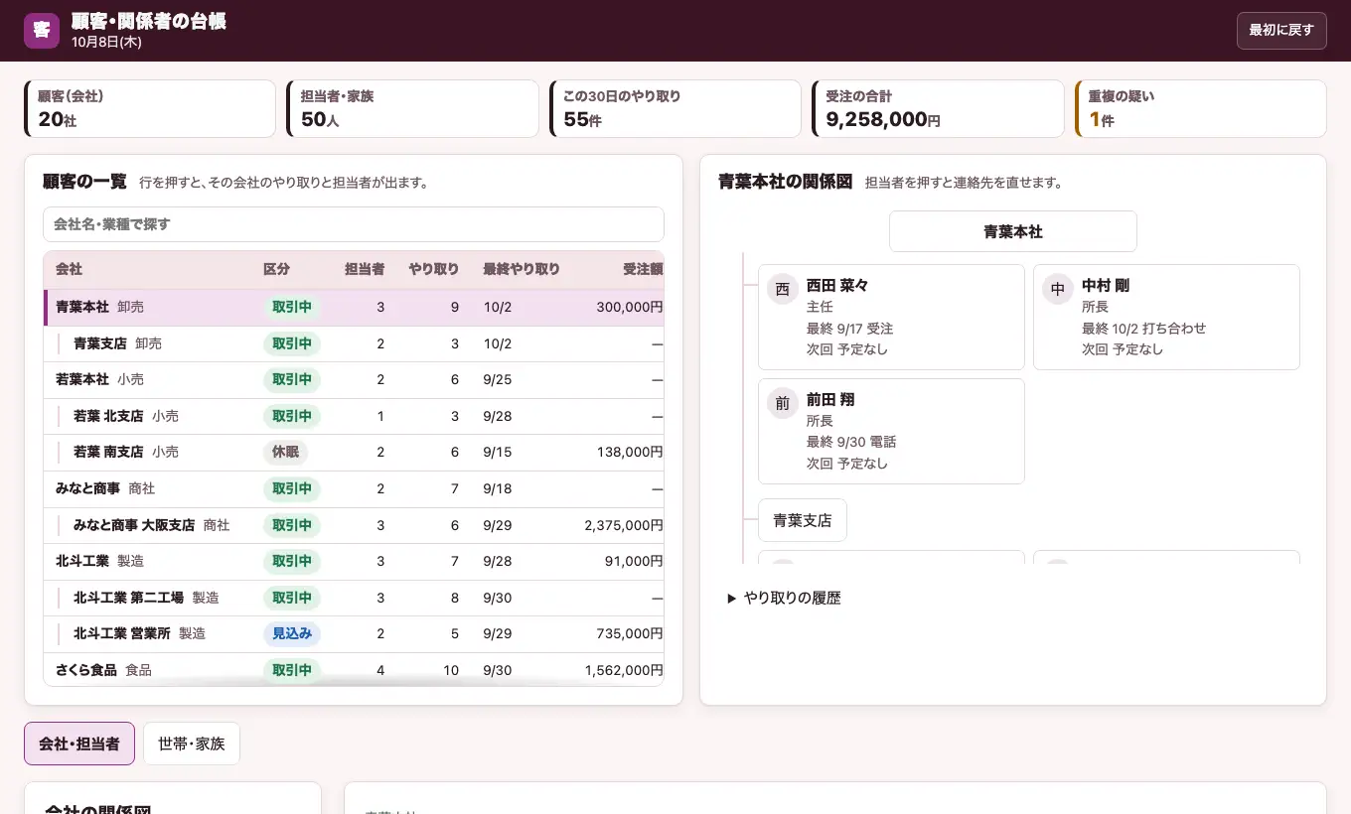Click the 見込み status badge
This screenshot has width=1351, height=814.
pos(292,634)
